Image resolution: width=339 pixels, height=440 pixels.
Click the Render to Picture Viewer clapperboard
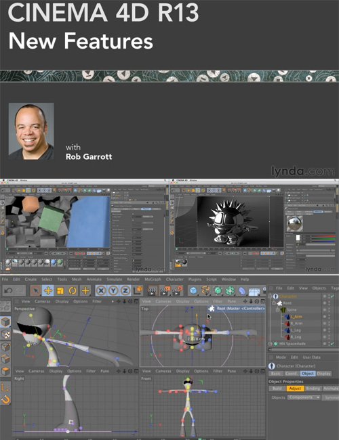pyautogui.click(x=165, y=290)
